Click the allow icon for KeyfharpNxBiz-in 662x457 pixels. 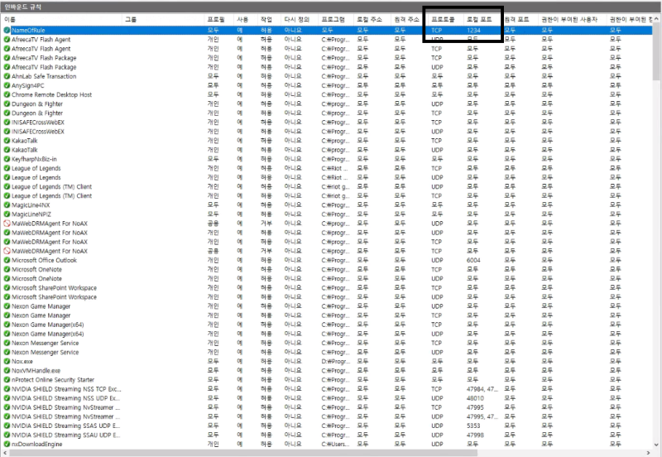click(7, 159)
